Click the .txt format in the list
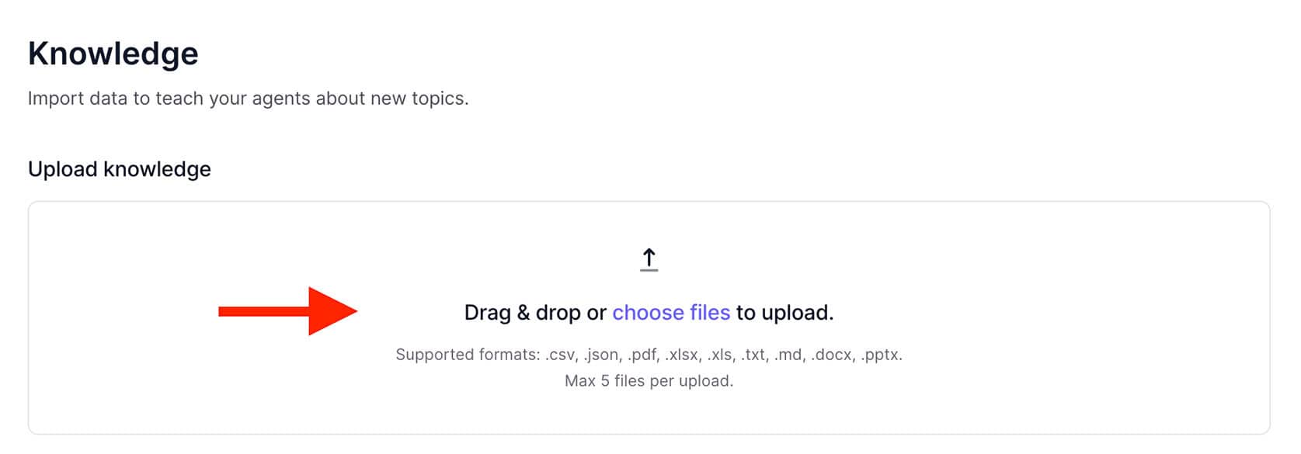 [x=753, y=355]
